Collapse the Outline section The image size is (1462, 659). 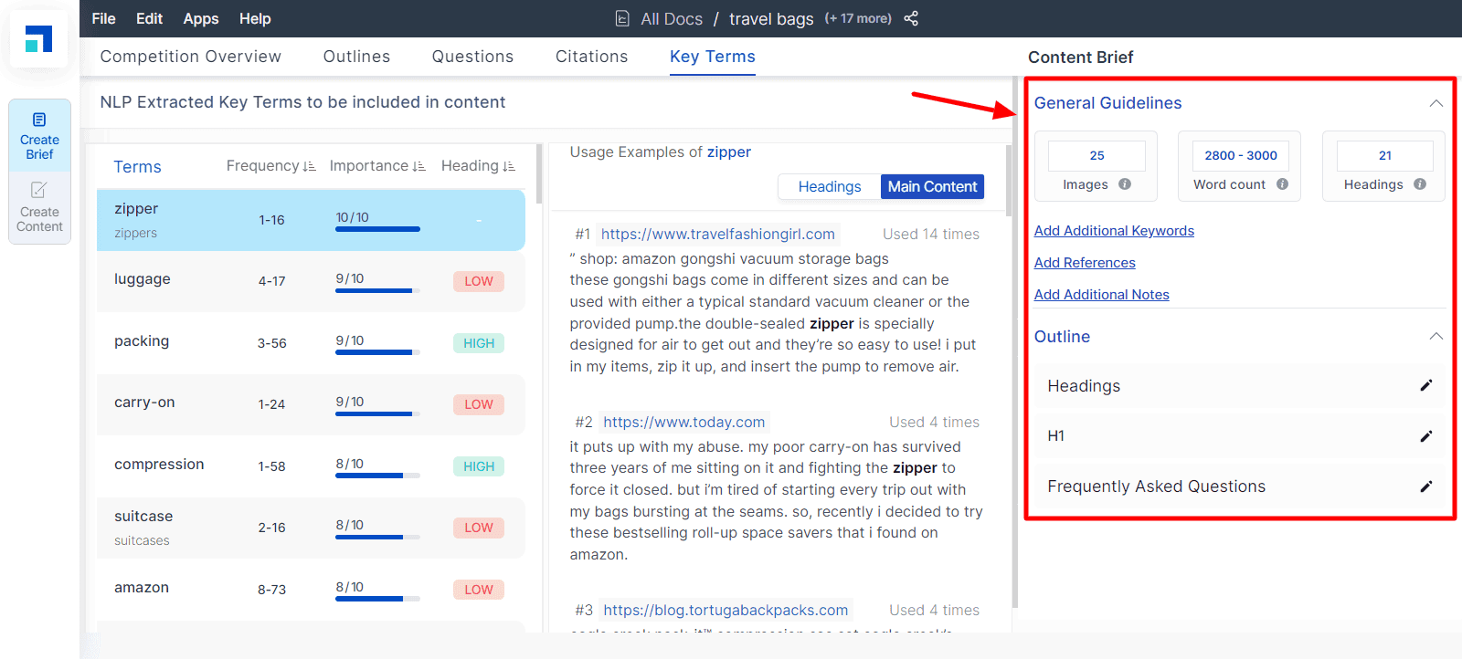[1436, 337]
